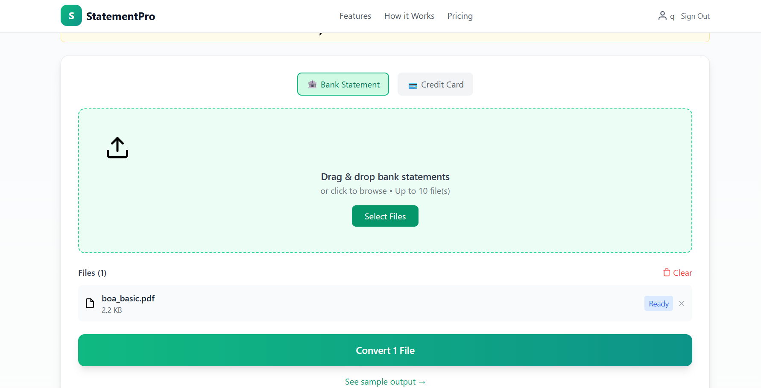Image resolution: width=761 pixels, height=388 pixels.
Task: Open the How it Works menu item
Action: 409,16
